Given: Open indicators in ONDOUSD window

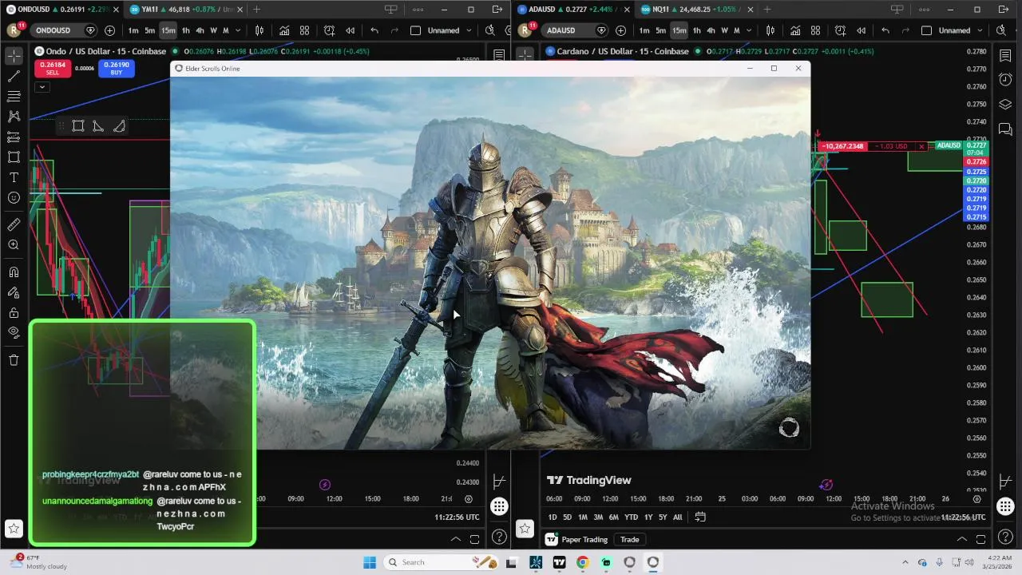Looking at the screenshot, I should (284, 30).
